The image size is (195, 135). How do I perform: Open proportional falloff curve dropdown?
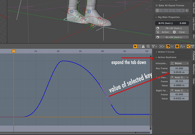tap(182, 47)
